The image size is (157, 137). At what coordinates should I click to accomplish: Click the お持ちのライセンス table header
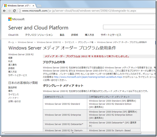(65, 97)
